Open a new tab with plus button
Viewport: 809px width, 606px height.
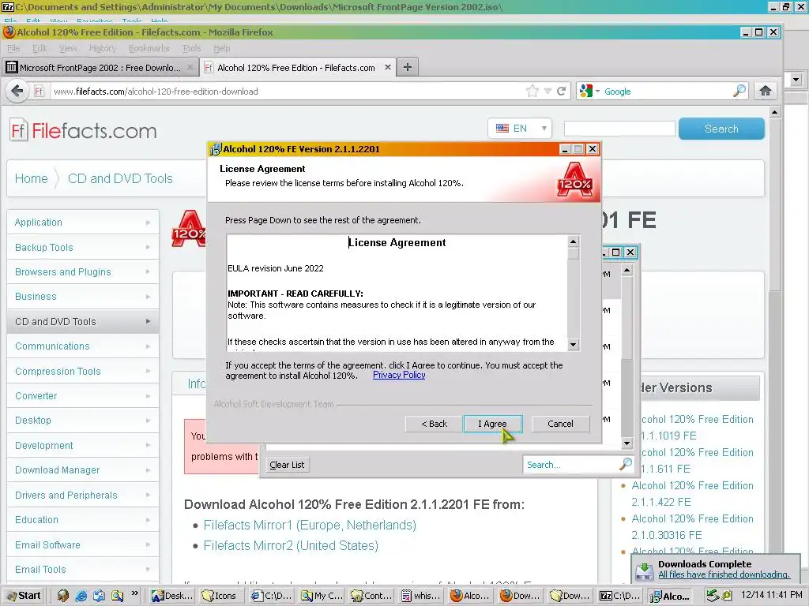(408, 67)
